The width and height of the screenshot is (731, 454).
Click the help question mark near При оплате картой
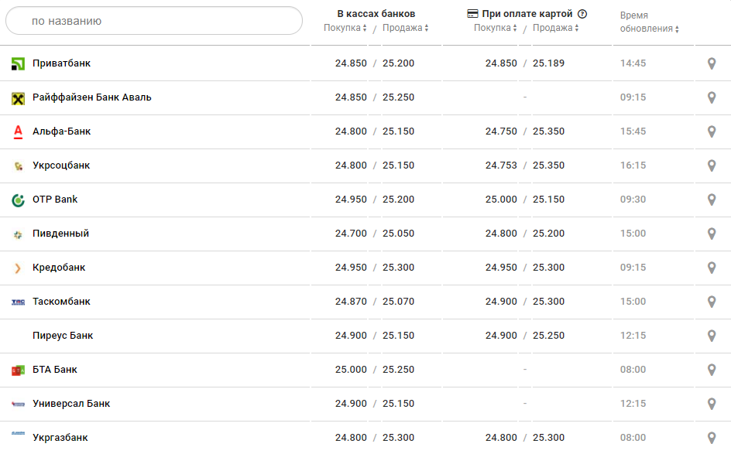582,14
